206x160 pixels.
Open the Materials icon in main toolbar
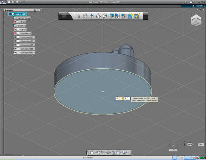(x=136, y=16)
